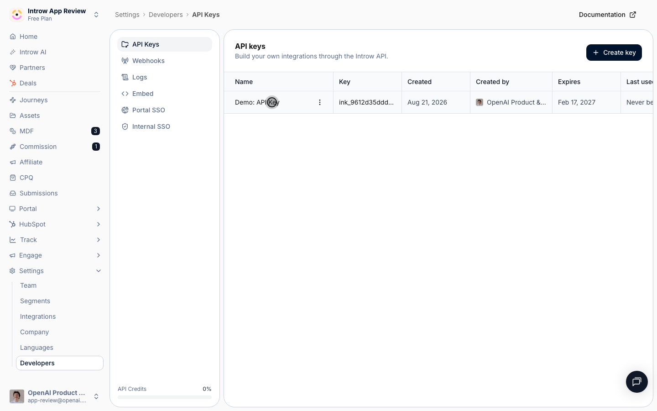Click the Deals HubSpot icon
Image resolution: width=657 pixels, height=411 pixels.
[x=13, y=83]
